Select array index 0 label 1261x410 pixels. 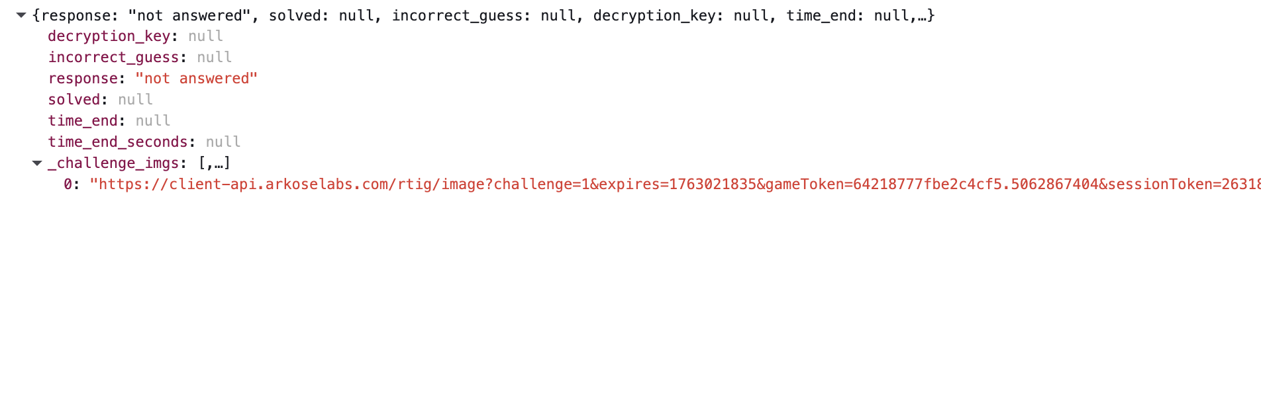(x=68, y=184)
